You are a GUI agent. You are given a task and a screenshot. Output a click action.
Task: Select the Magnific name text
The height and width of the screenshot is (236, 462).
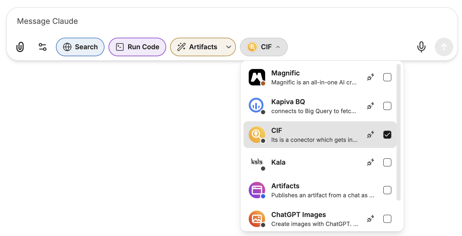coord(285,73)
